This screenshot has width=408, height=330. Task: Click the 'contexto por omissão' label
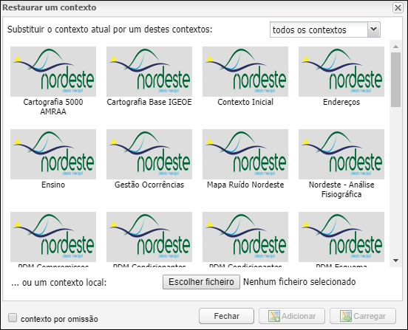pos(59,319)
